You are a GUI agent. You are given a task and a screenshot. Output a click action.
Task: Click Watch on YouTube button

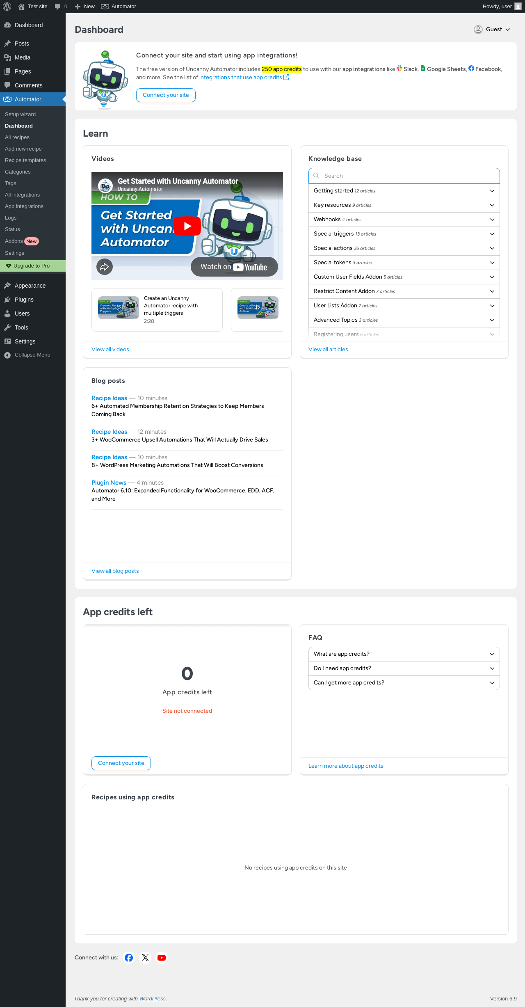pos(234,267)
